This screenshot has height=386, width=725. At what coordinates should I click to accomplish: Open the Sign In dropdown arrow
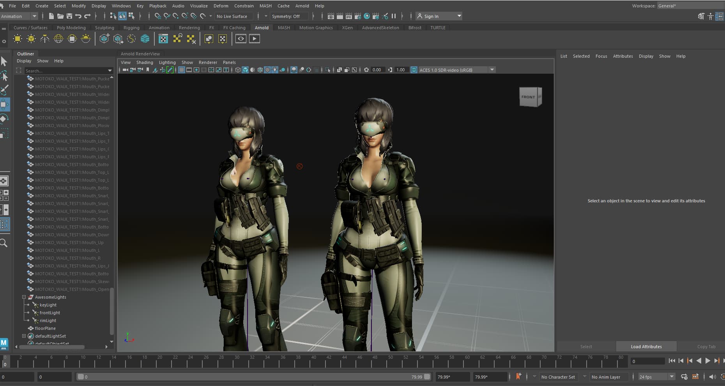click(x=459, y=16)
